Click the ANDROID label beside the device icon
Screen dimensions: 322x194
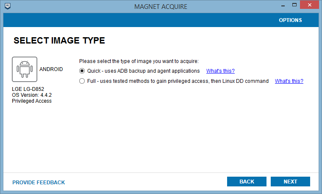(x=51, y=69)
